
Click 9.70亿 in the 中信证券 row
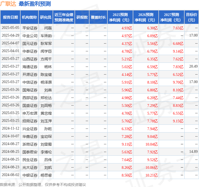178,82
